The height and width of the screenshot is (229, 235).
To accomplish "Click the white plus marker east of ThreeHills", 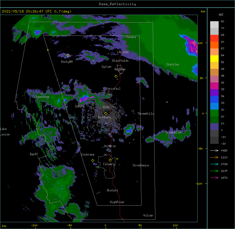I will coord(167,102).
